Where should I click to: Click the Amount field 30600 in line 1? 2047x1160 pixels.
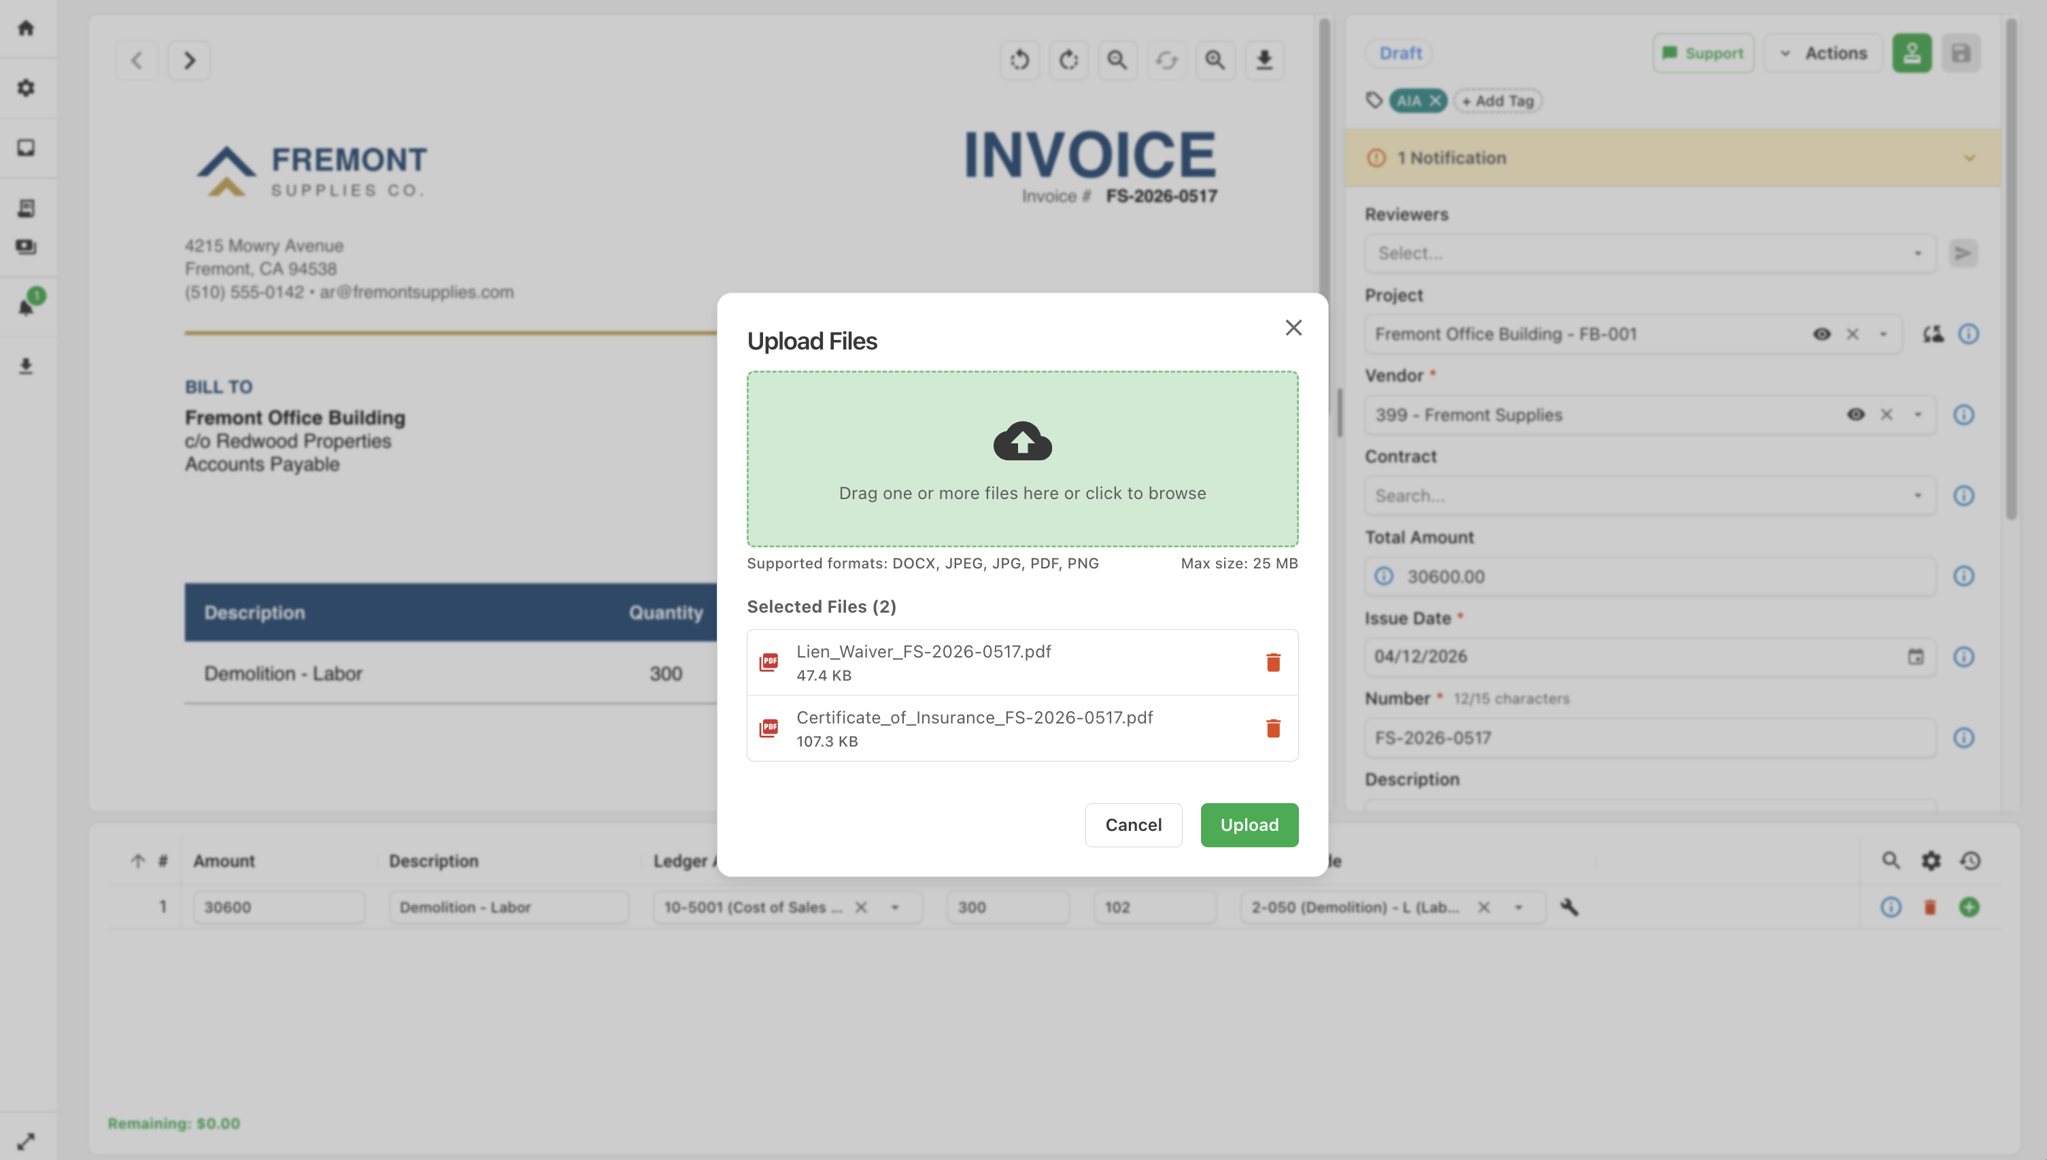(x=279, y=906)
